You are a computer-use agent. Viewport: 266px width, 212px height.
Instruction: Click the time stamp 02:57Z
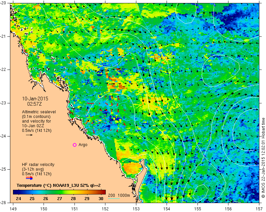[35, 104]
